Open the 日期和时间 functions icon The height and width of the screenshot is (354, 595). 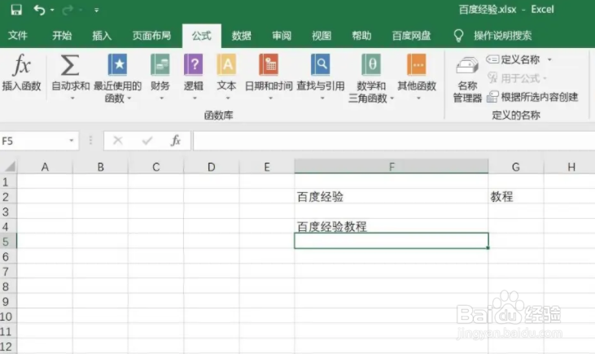(x=269, y=64)
